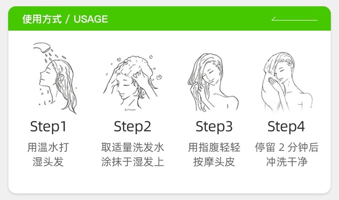Click the 停留 2 分钟后 text
This screenshot has width=339, height=200.
tap(287, 147)
